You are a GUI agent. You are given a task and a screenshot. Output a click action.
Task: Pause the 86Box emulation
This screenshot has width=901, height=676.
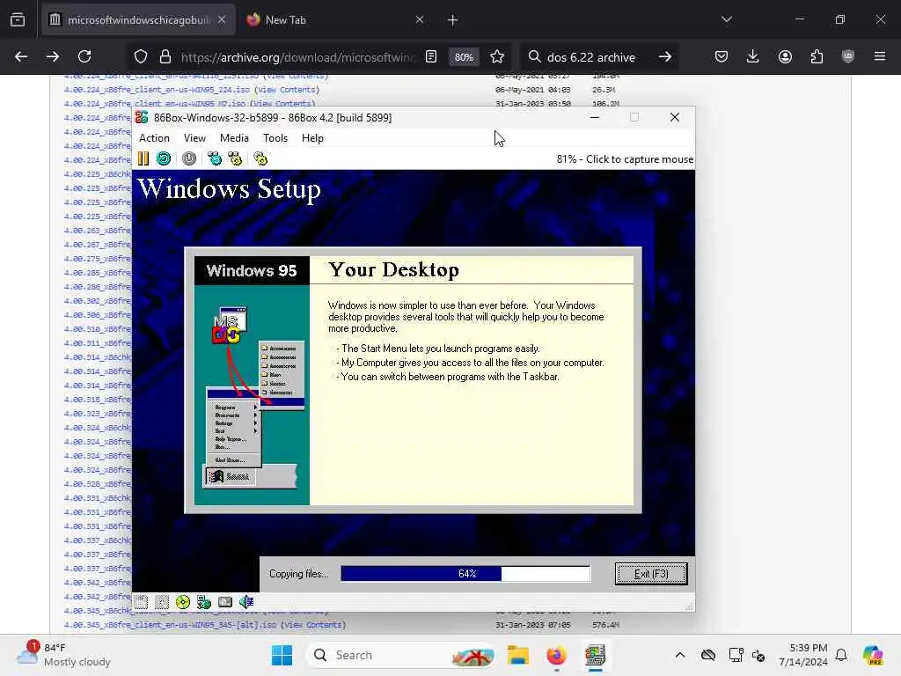pos(143,158)
